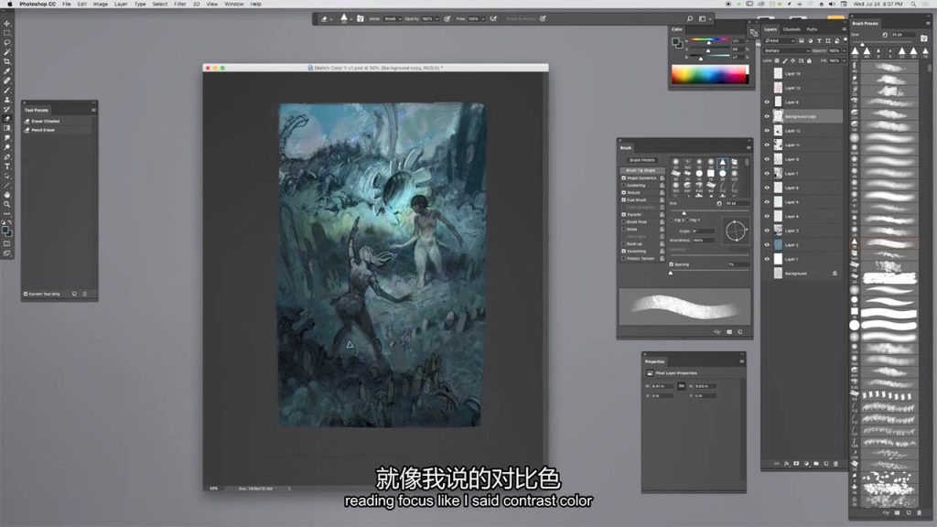Open the Edit Toolbar three-dots button
This screenshot has height=527, width=937.
coord(7,213)
